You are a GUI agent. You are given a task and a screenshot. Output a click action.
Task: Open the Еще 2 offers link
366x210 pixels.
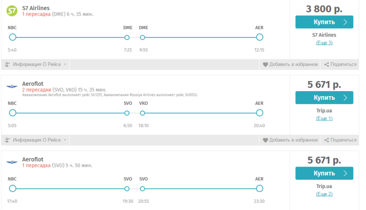tap(324, 194)
